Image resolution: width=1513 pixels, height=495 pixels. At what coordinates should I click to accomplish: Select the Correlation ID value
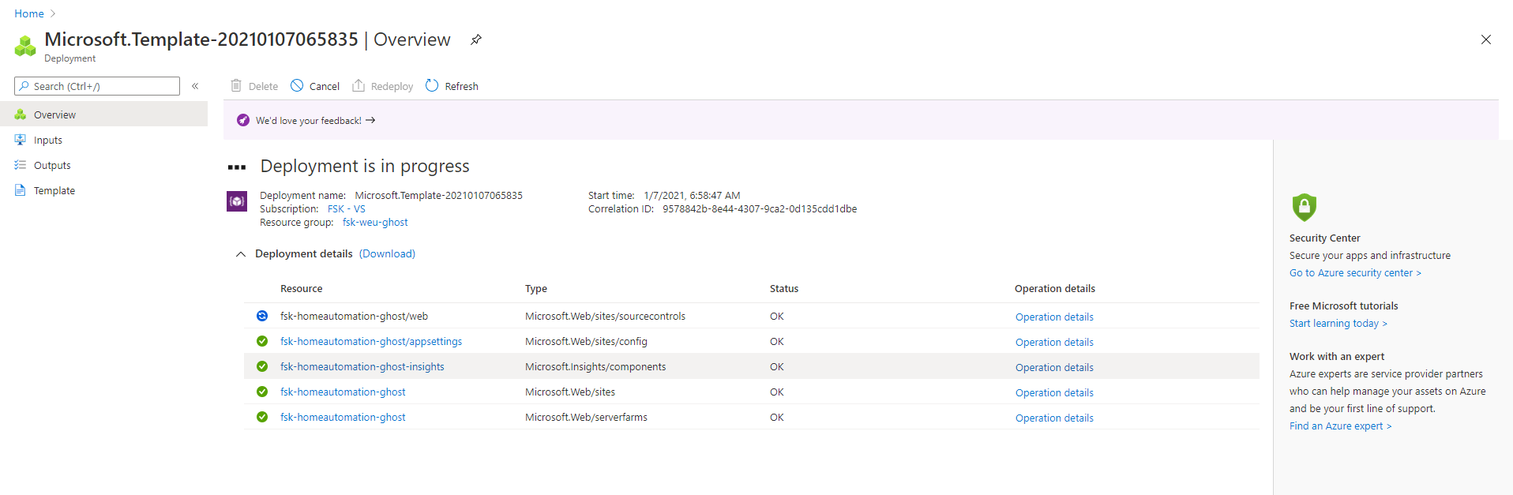[x=760, y=209]
